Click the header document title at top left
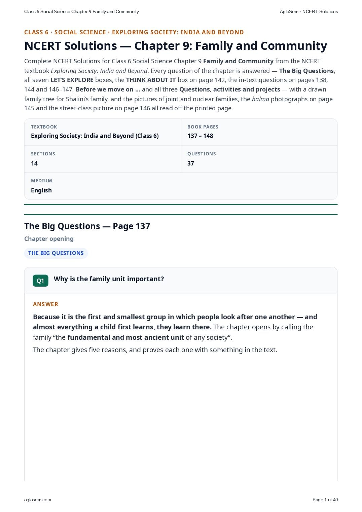The height and width of the screenshot is (512, 362). click(x=81, y=11)
